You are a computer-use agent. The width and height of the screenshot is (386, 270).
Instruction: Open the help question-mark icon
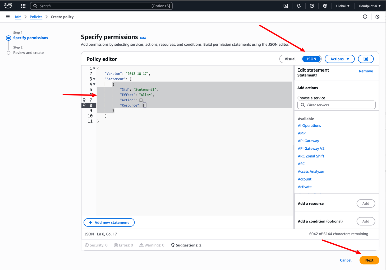click(312, 6)
